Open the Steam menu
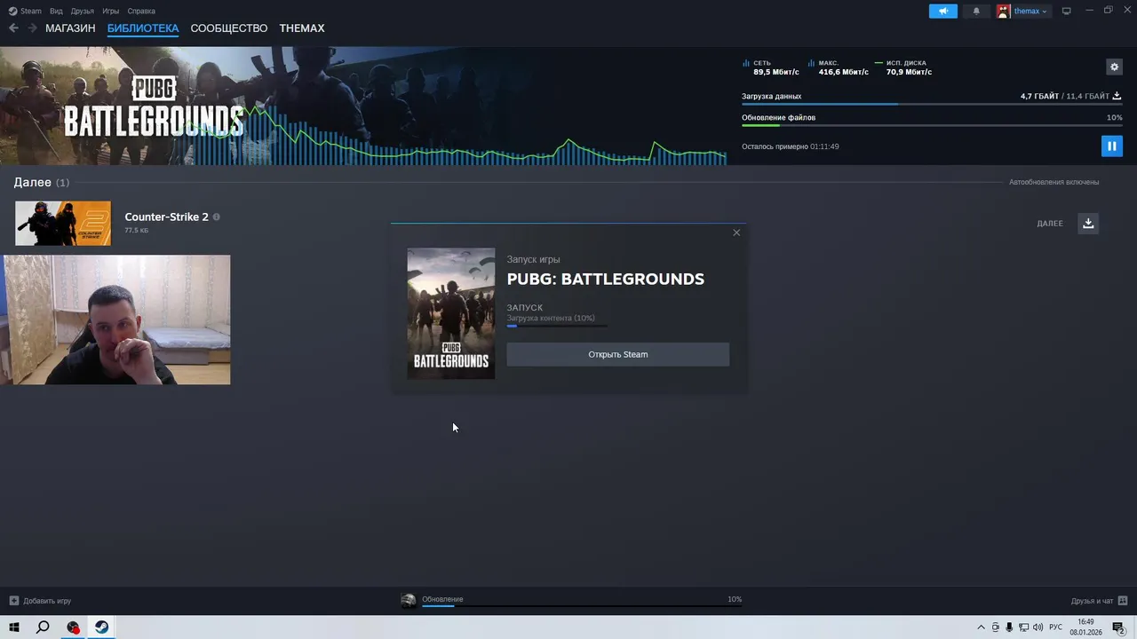 pos(25,11)
